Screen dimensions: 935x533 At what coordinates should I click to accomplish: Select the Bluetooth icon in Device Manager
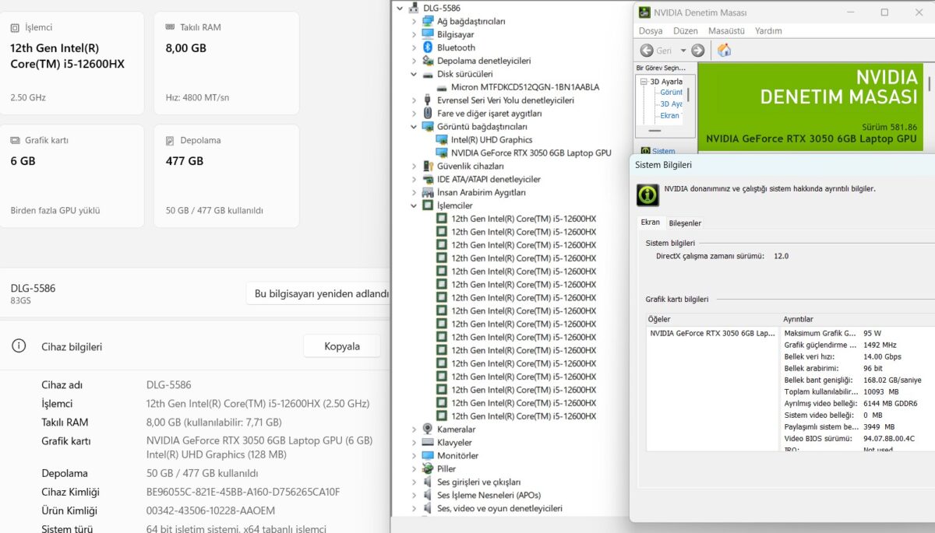(428, 47)
